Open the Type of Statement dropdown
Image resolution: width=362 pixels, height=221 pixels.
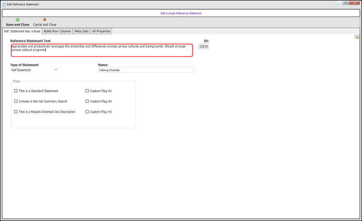pos(35,70)
